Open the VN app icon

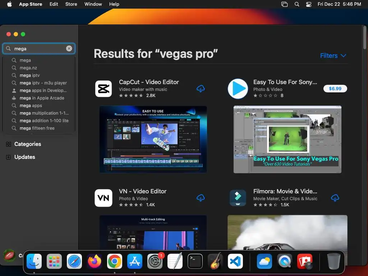[103, 198]
